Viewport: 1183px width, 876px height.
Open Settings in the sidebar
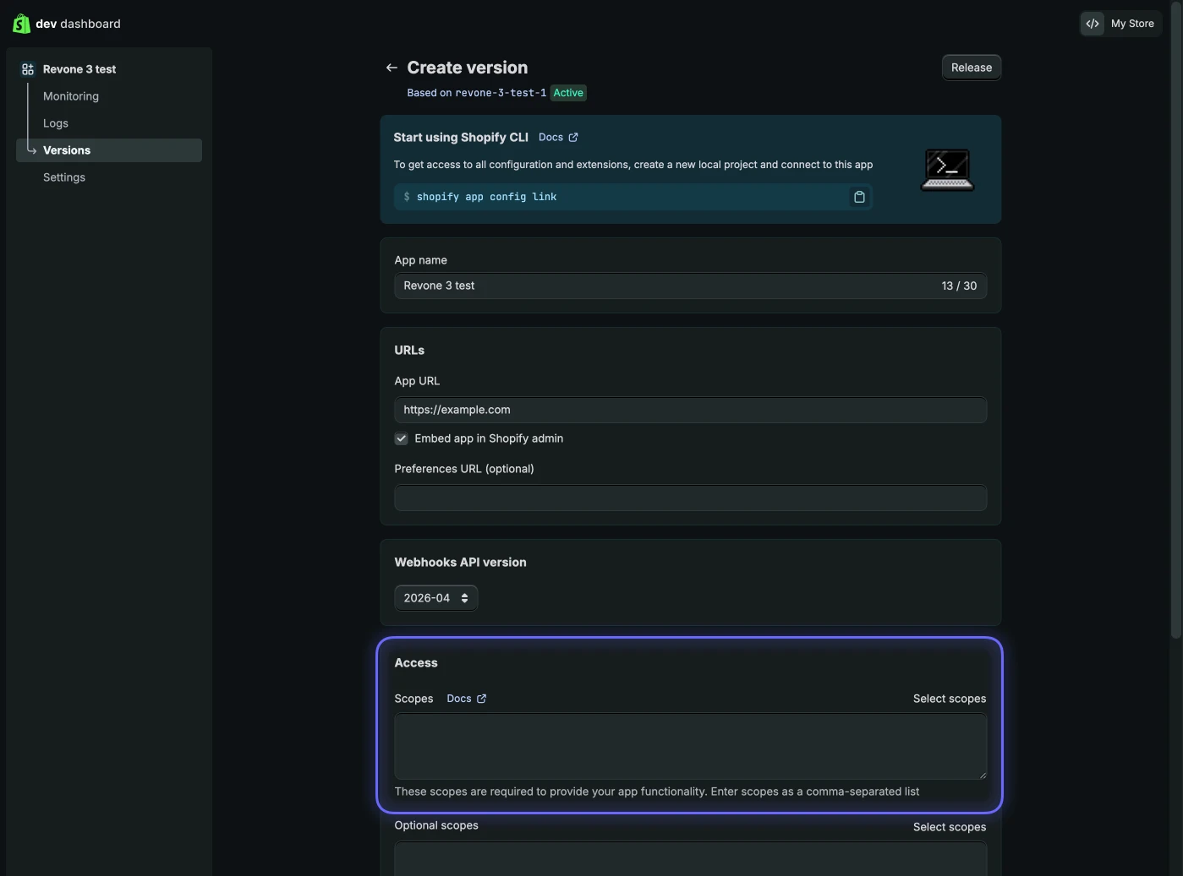click(x=64, y=177)
